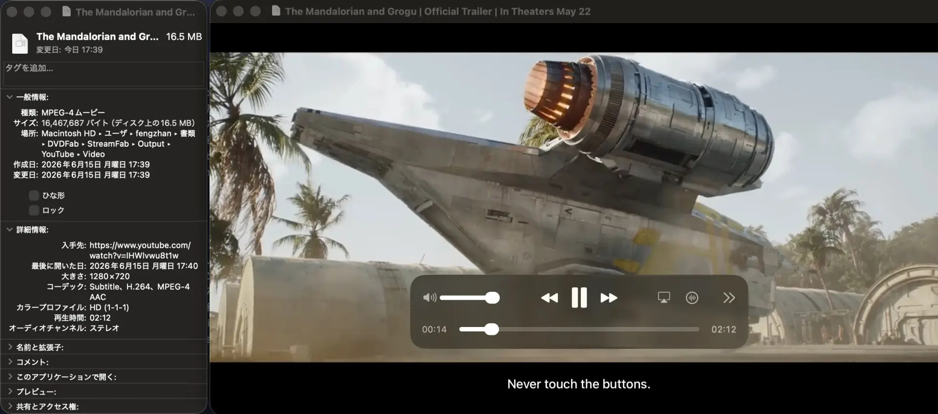Open the audio and subtitles options icon
Viewport: 938px width, 414px height.
click(x=692, y=298)
